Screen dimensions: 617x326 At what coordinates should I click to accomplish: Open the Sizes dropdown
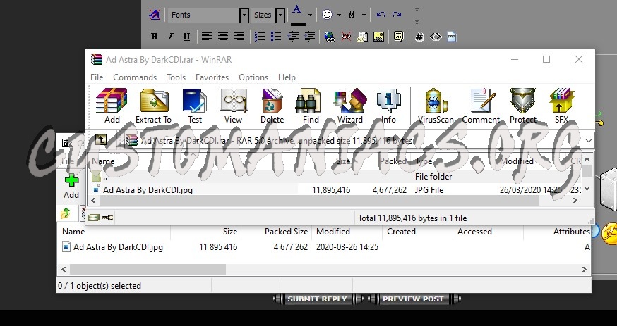coord(280,15)
